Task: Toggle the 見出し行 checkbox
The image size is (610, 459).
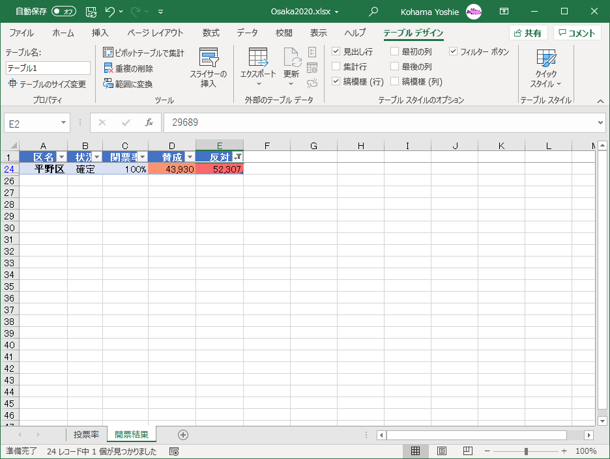Action: [336, 51]
